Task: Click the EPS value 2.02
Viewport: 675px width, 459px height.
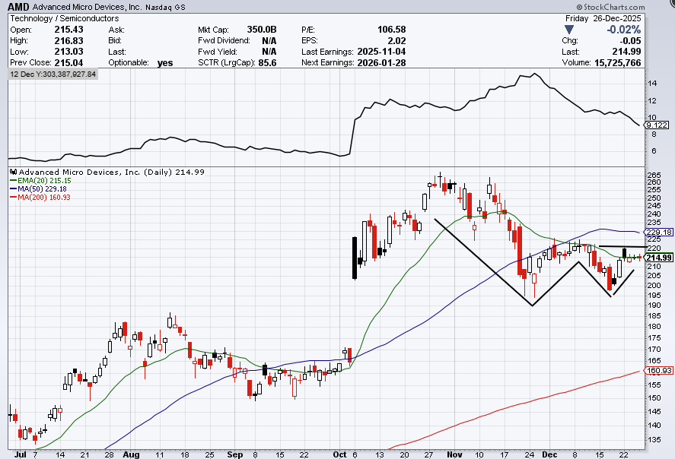Action: (x=396, y=40)
